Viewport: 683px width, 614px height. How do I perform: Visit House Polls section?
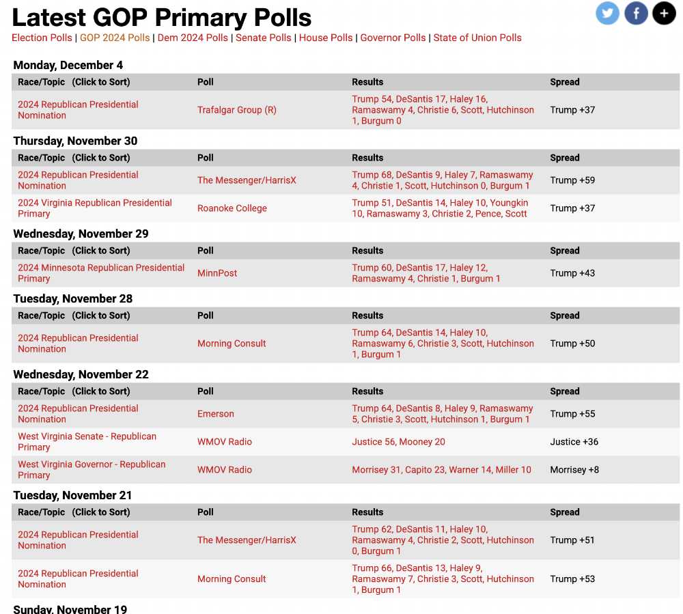click(x=325, y=38)
